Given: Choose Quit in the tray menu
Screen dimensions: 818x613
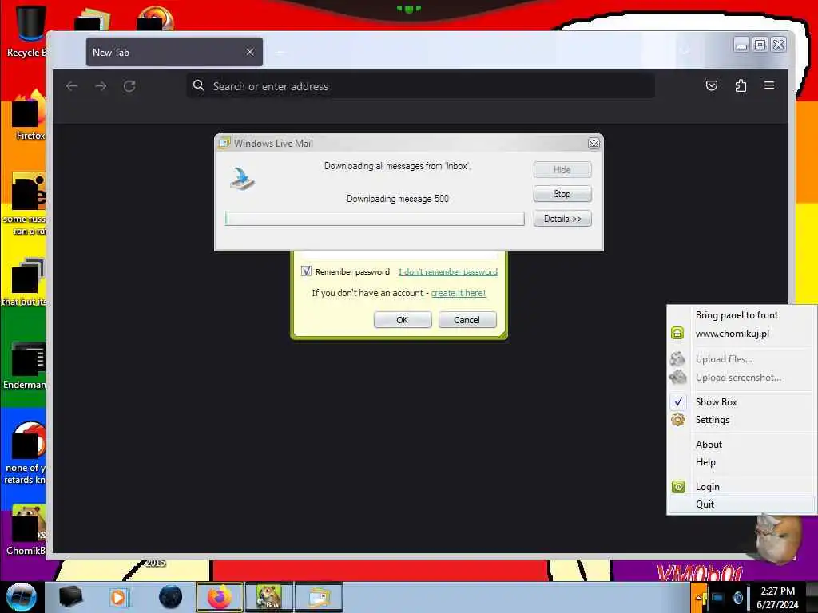Looking at the screenshot, I should (741, 504).
